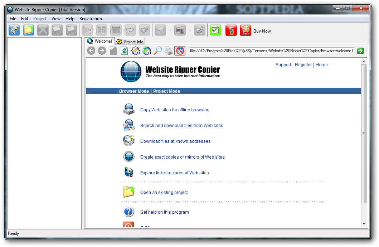379x247 pixels.
Task: Open dropdown arrow beside stacked files icon
Action: [x=170, y=30]
